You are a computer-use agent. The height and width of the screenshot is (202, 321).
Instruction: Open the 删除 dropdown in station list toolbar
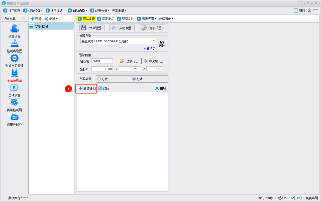[51, 19]
